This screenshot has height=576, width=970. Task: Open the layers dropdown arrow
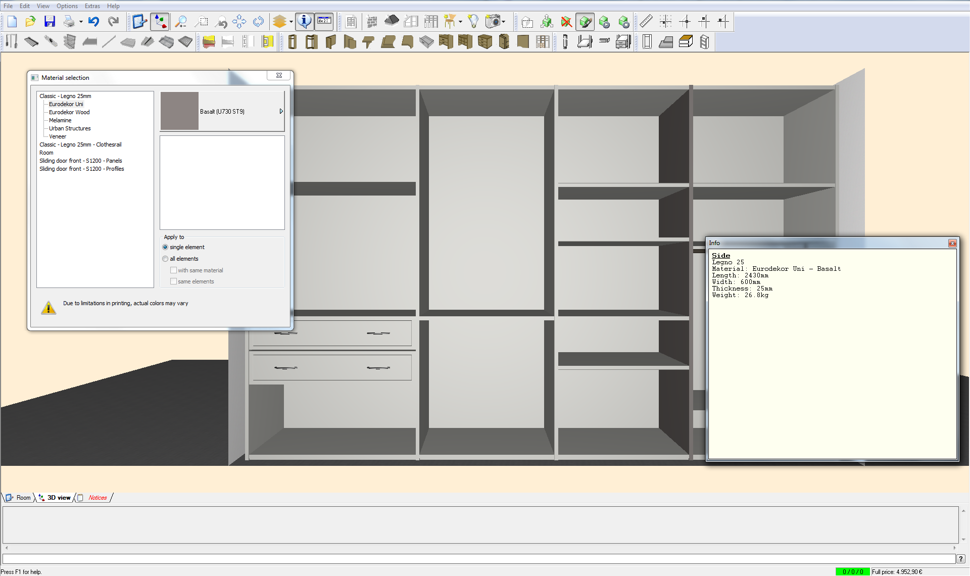(291, 22)
